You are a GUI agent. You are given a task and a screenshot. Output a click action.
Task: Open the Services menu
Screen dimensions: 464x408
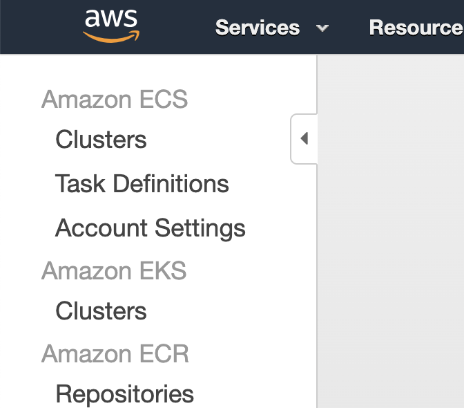258,28
